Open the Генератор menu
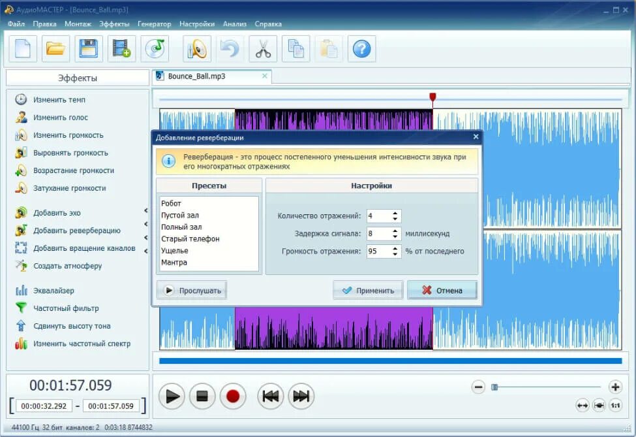The height and width of the screenshot is (437, 636). click(155, 24)
